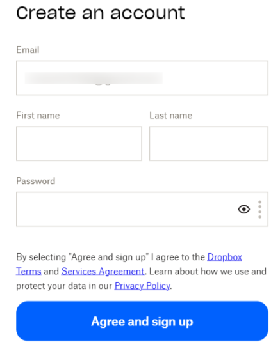View the Privacy Policy link

(142, 286)
